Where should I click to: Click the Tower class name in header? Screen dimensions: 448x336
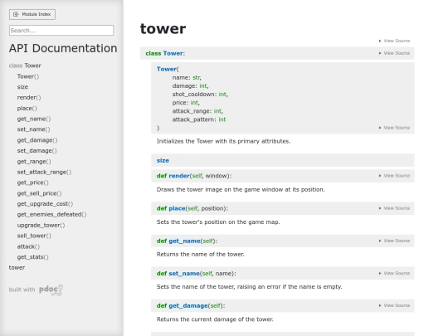pos(173,53)
